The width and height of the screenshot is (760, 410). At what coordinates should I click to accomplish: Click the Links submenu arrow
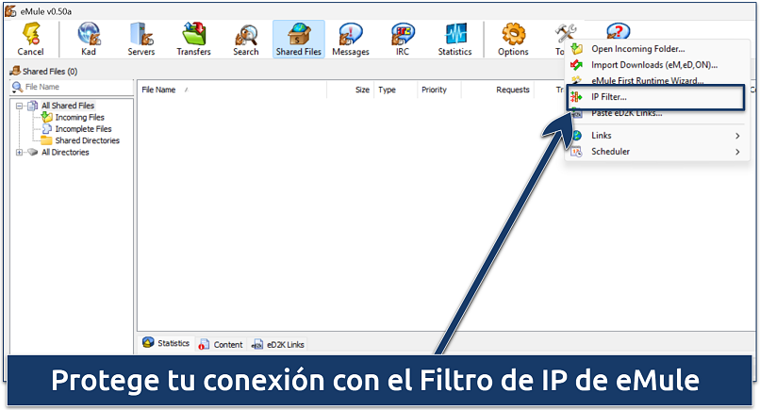[737, 136]
